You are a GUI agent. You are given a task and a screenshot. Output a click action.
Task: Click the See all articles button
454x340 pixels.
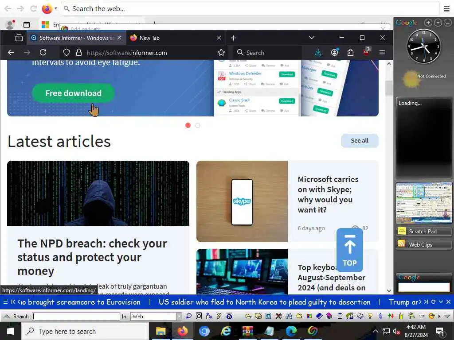360,140
